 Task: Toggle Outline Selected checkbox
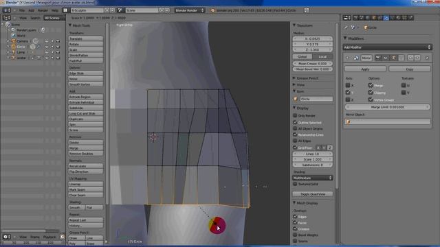[x=295, y=122]
